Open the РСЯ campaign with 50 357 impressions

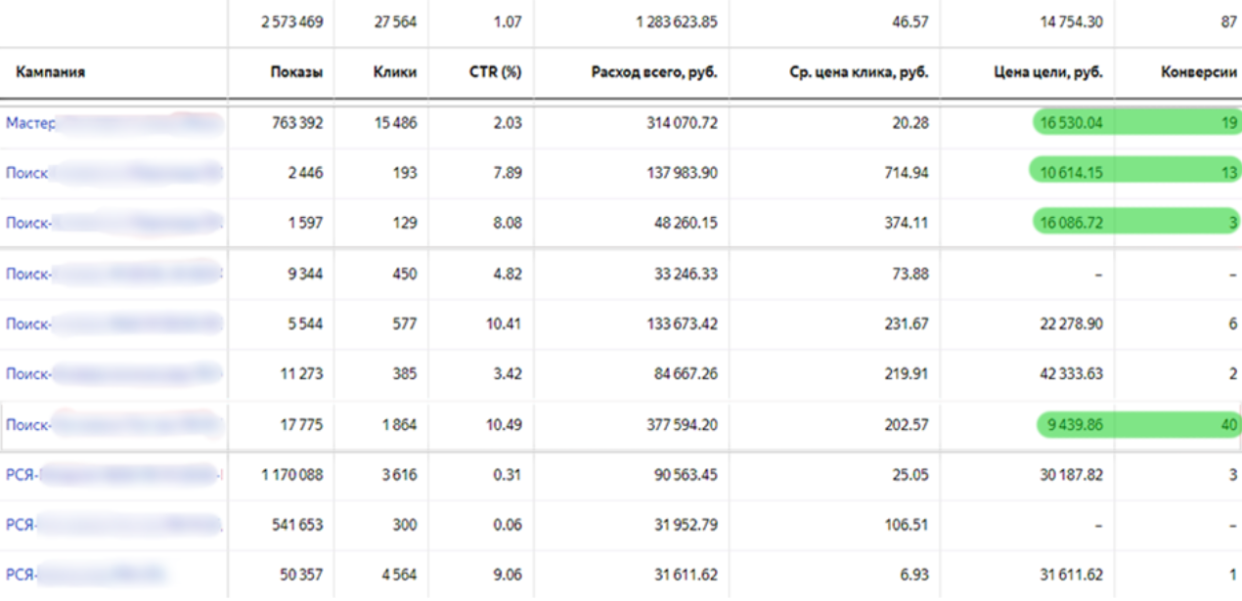click(x=20, y=575)
